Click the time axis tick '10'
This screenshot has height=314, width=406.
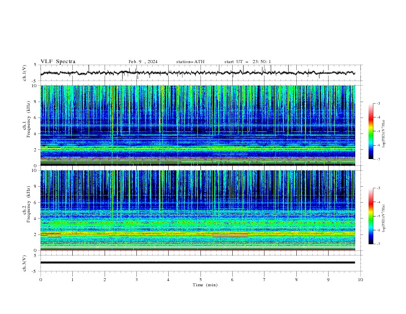pyautogui.click(x=360, y=280)
